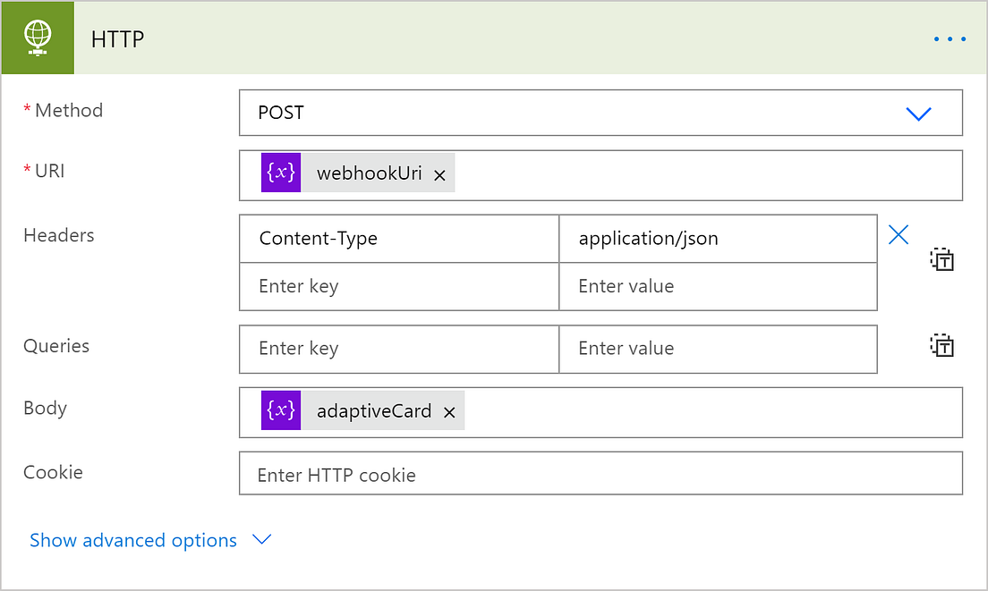Click the Show advanced options link

132,540
